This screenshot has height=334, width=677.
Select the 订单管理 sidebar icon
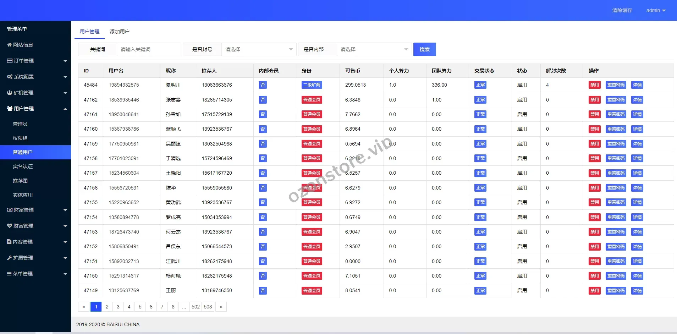[x=9, y=60]
